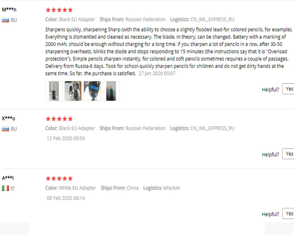
Task: Click the five-star rating of A***l's review
Action: [x=59, y=178]
